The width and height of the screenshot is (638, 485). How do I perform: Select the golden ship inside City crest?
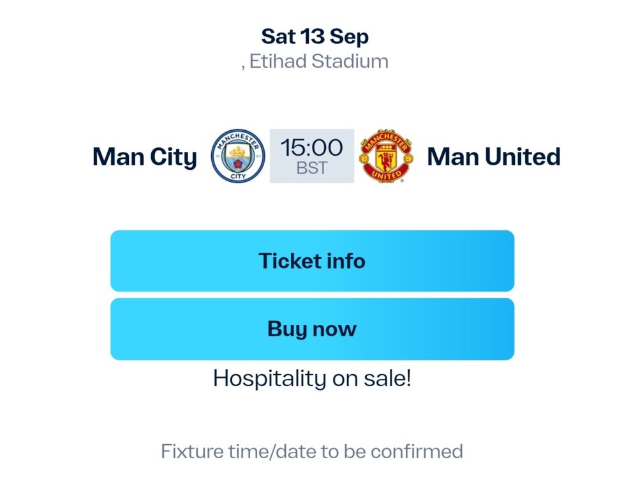pyautogui.click(x=238, y=151)
